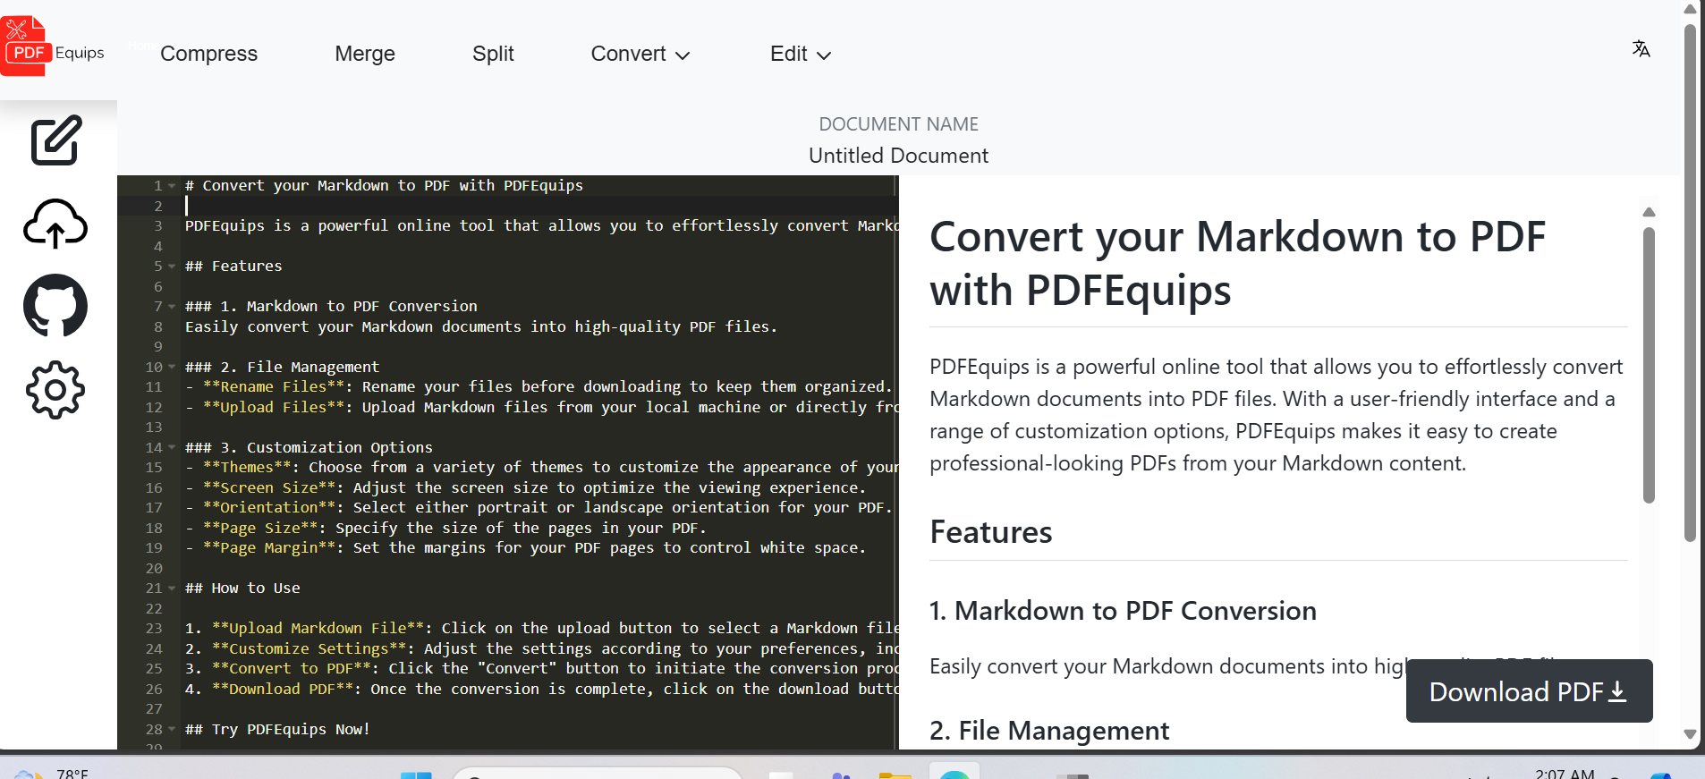
Task: Click the page scrollbar down arrow
Action: (x=1690, y=734)
